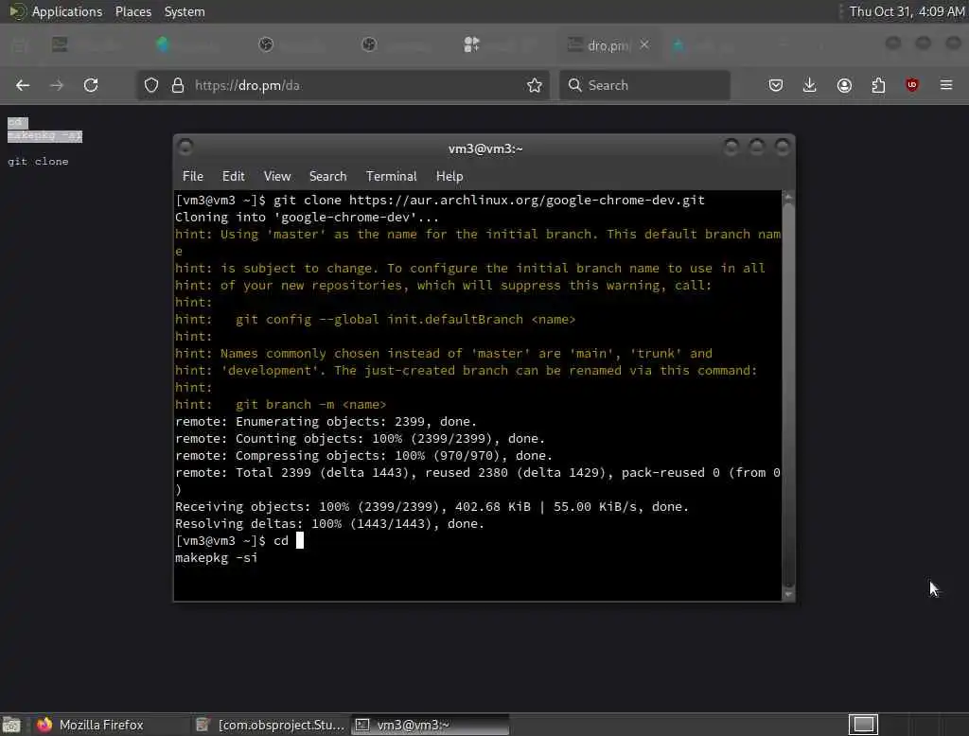Click 'makepkg -si' line in terminal
The image size is (969, 736).
coord(217,557)
